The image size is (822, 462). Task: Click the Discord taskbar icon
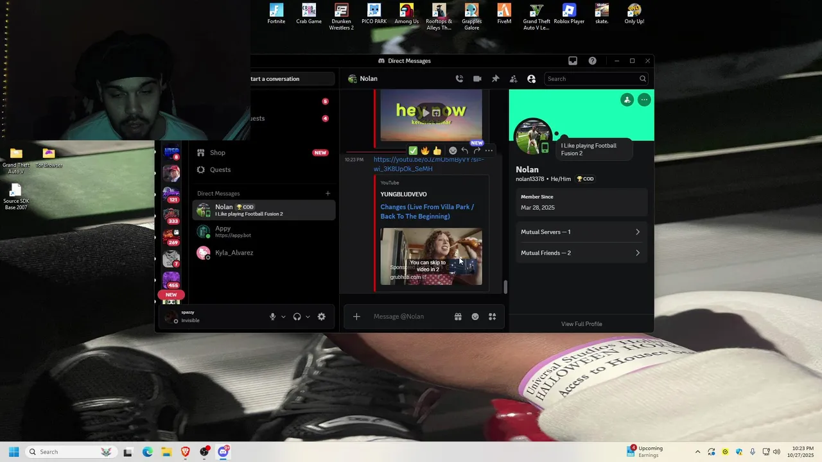coord(223,452)
